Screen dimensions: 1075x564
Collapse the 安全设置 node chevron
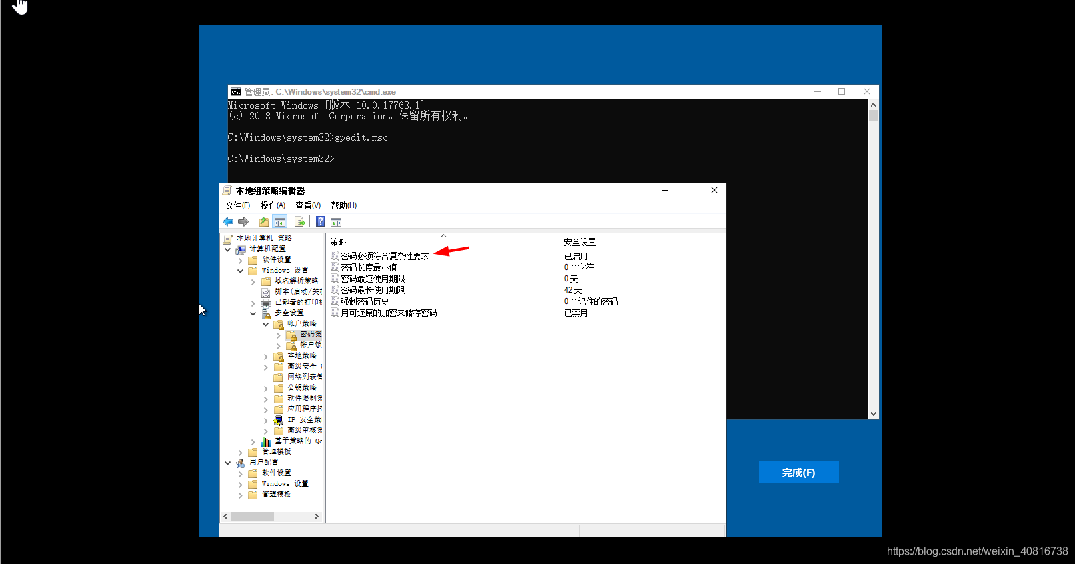coord(253,314)
